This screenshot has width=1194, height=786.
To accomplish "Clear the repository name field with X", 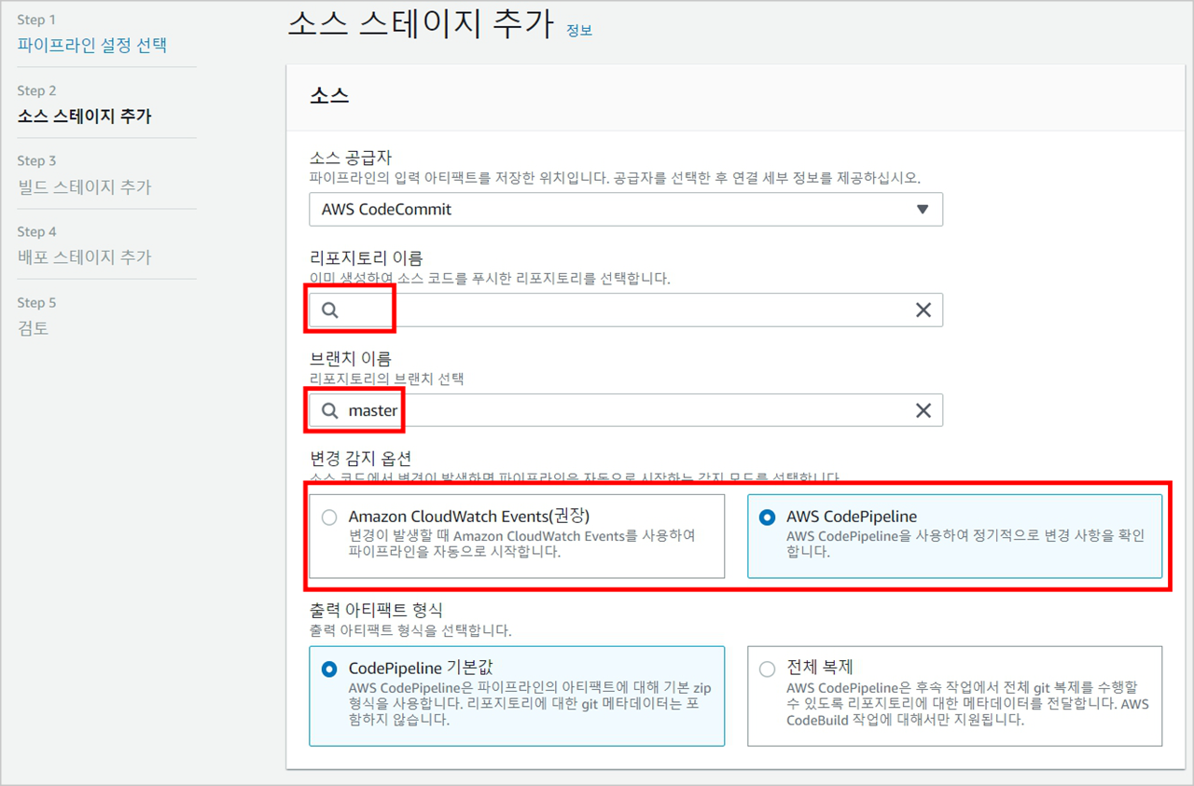I will tap(923, 310).
